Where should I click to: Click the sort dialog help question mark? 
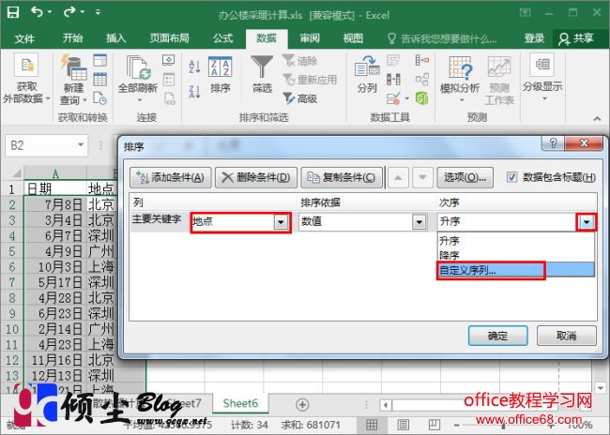pos(553,143)
